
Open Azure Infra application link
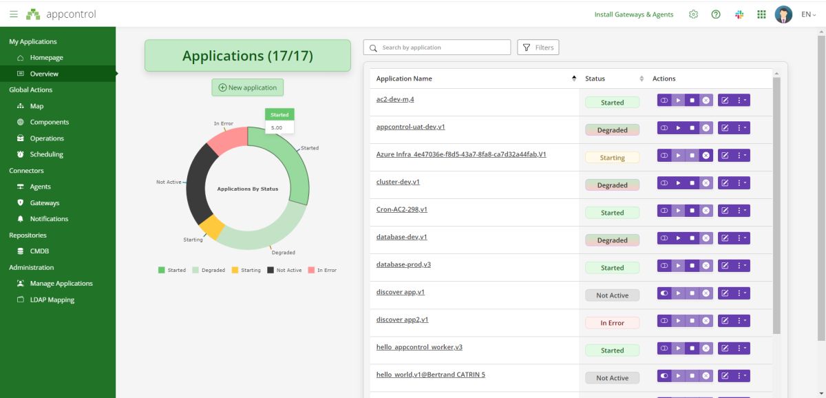[x=461, y=154]
